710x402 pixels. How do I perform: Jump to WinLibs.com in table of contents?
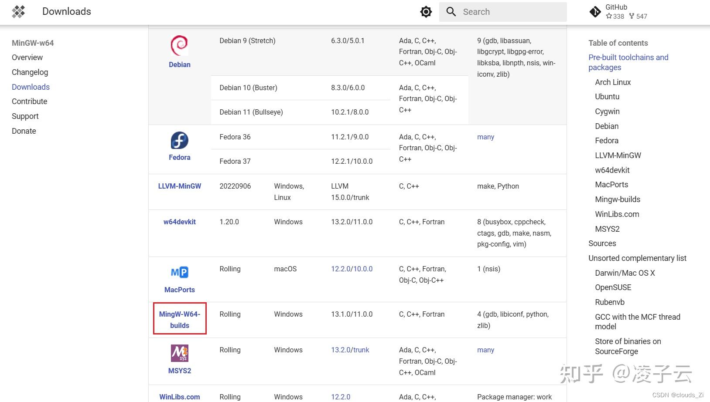pos(617,214)
